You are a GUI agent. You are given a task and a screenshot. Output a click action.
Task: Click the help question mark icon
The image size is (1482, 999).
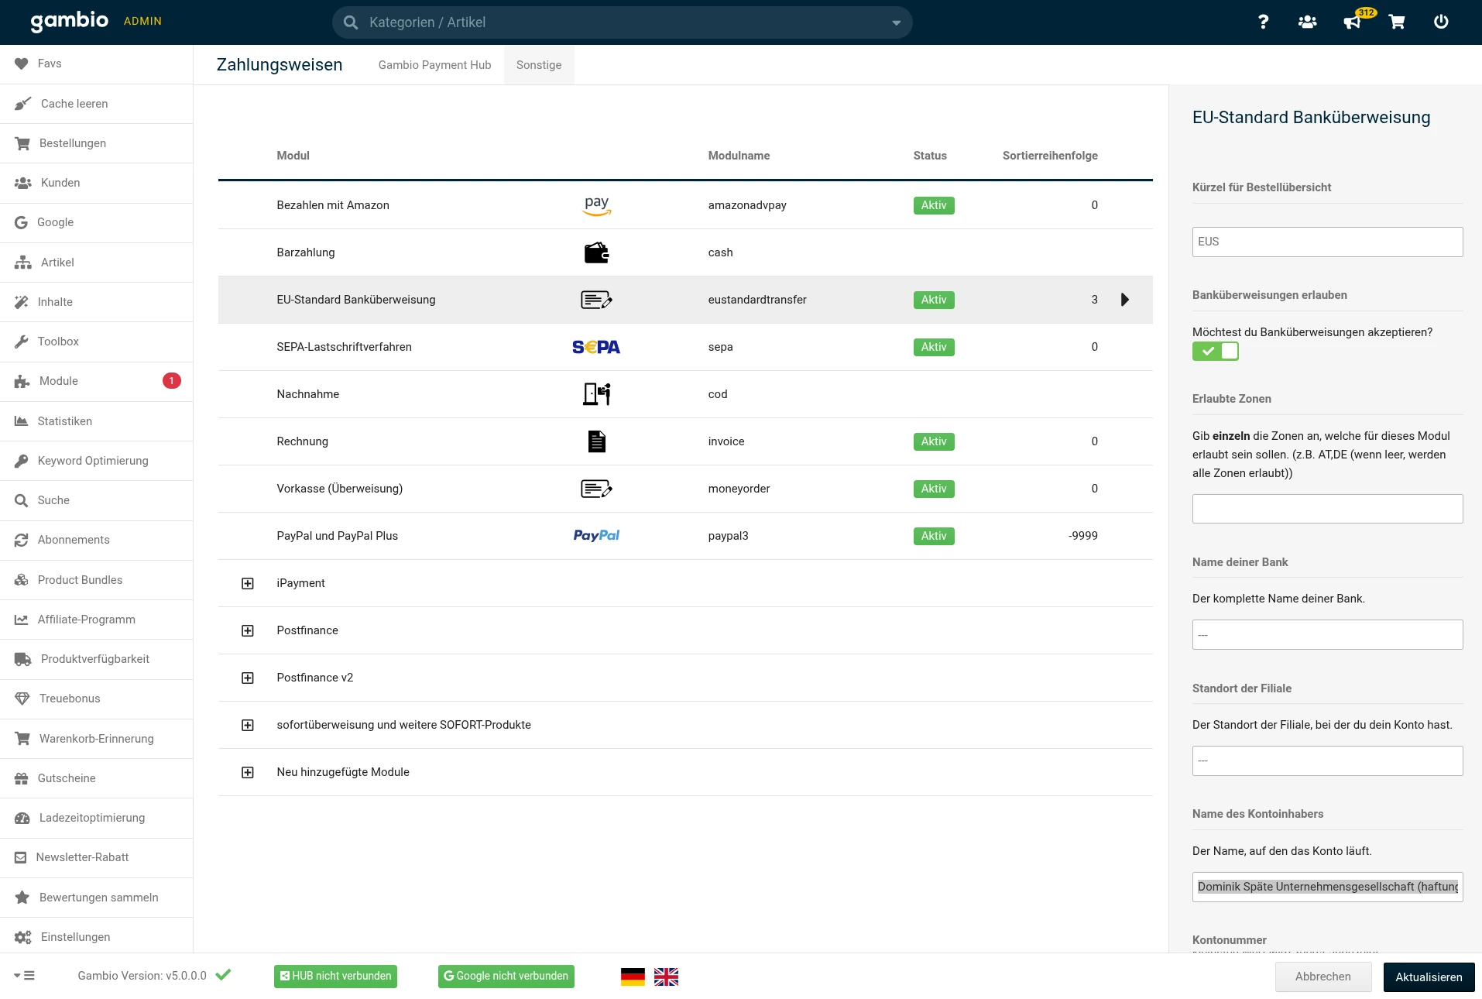click(1263, 22)
